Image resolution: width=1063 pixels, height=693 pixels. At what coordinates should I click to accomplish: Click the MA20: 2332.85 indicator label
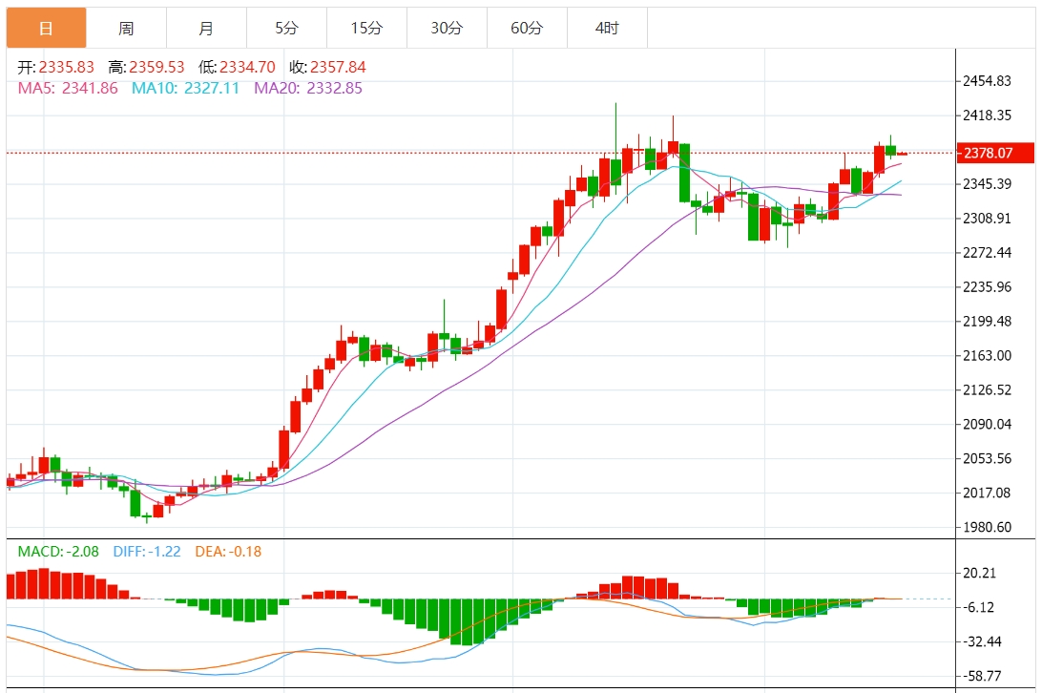pyautogui.click(x=308, y=88)
